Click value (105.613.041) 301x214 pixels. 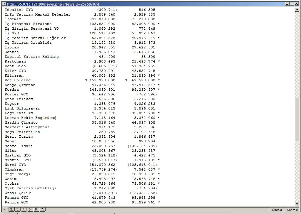pos(142,165)
